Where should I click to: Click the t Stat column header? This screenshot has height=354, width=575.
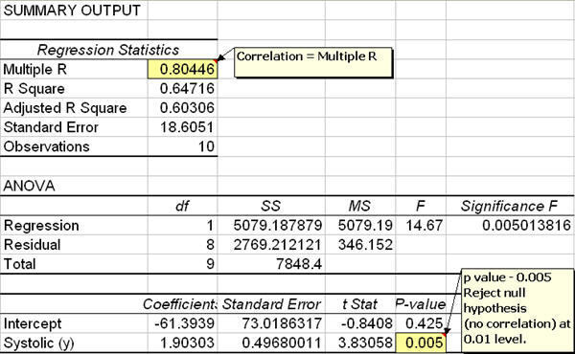pyautogui.click(x=360, y=304)
